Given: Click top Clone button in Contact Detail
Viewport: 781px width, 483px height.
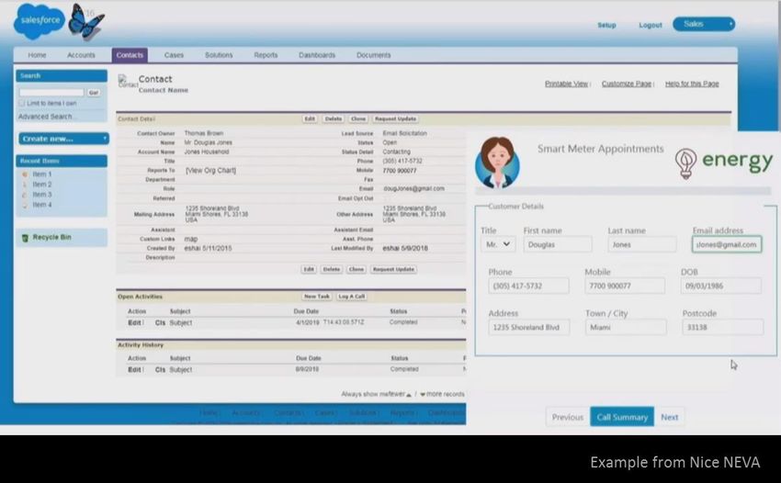Looking at the screenshot, I should pos(358,119).
